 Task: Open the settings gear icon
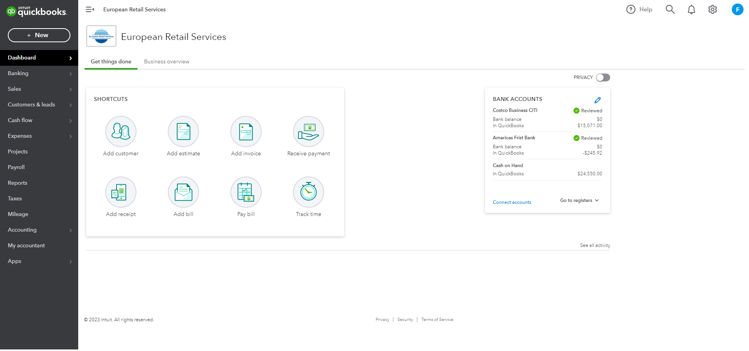coord(713,9)
